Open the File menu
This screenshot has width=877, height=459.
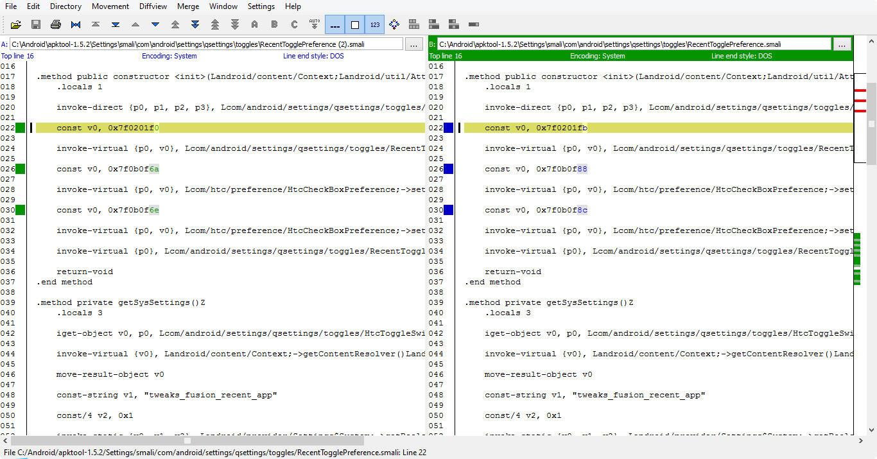click(x=11, y=6)
